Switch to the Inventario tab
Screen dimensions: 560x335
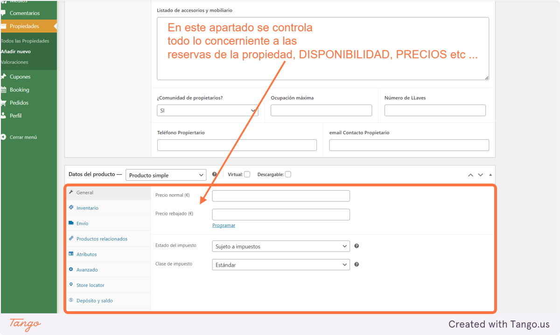click(x=108, y=208)
